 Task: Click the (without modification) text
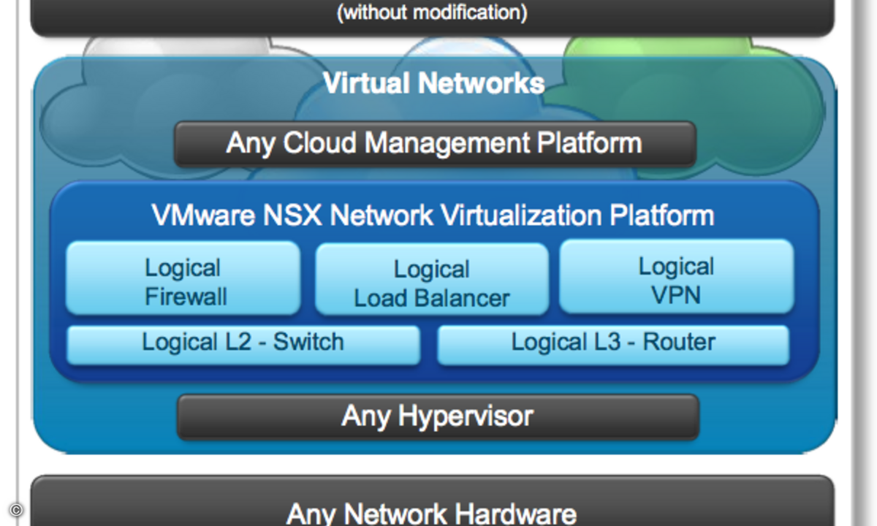432,12
